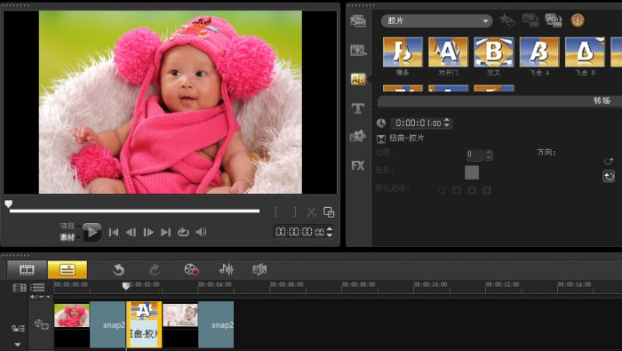Open the system volume control
Viewport: 622px width, 351px height.
click(201, 232)
